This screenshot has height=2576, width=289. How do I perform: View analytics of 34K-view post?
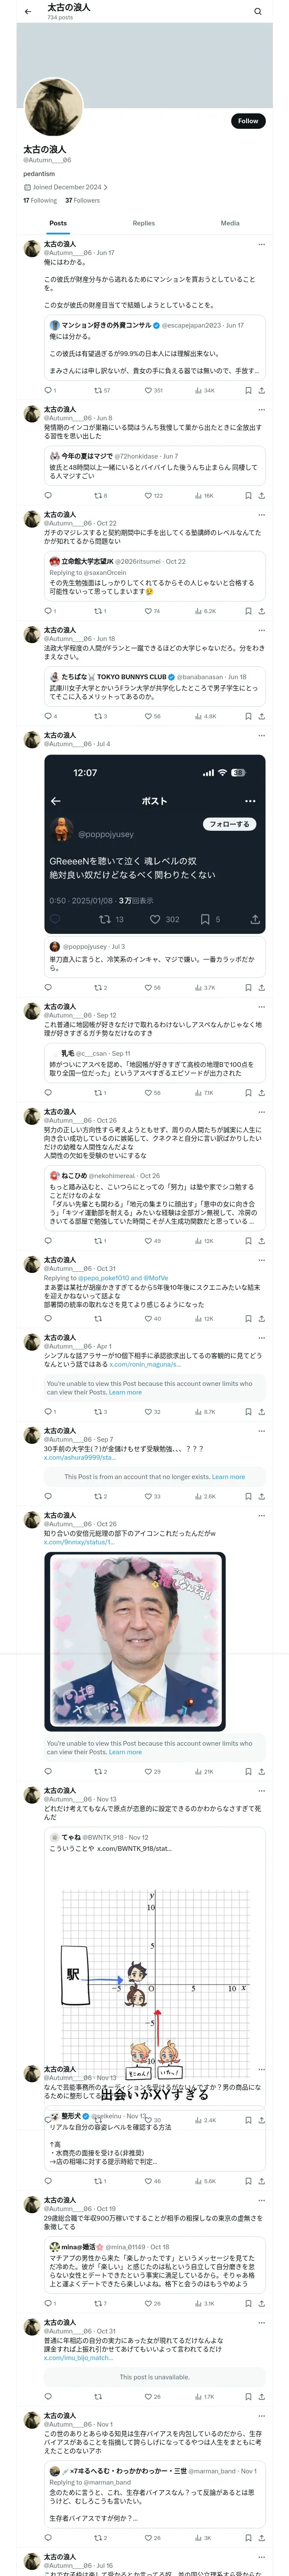204,390
